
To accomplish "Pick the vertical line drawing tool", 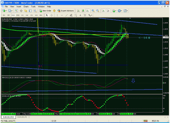I will 57,15.
